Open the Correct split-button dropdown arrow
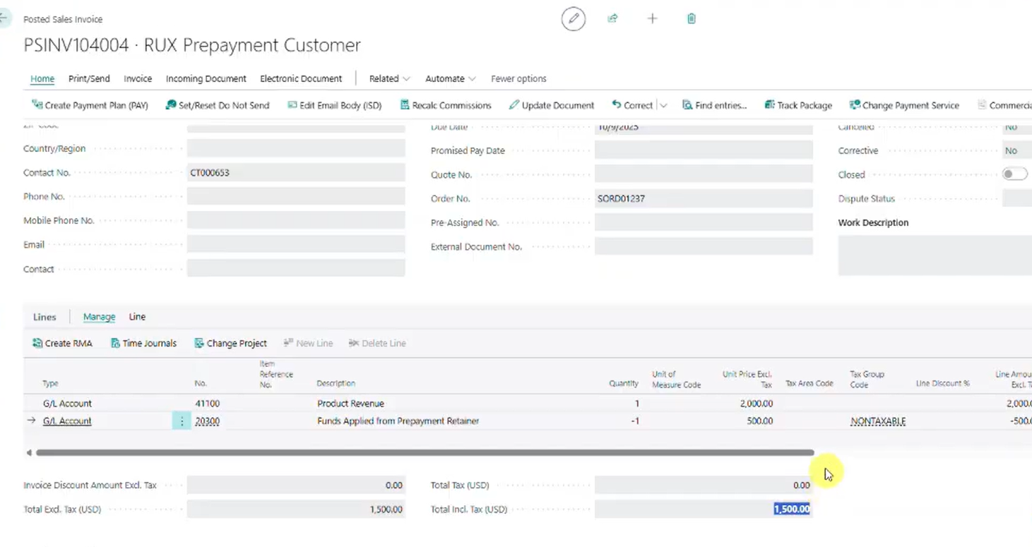 (x=663, y=105)
